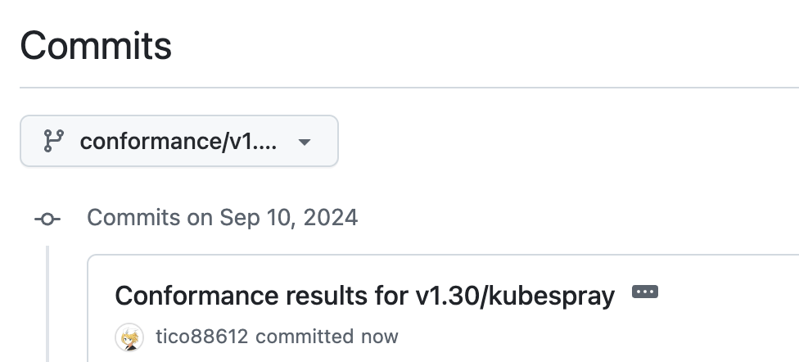799x362 pixels.
Task: Click the word "committed" next to the username
Action: (x=305, y=337)
